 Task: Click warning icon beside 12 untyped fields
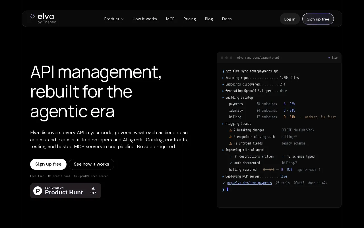231,143
